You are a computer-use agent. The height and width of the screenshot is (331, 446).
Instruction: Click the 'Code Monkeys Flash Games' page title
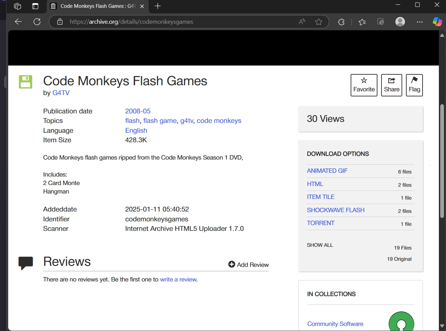pos(125,81)
